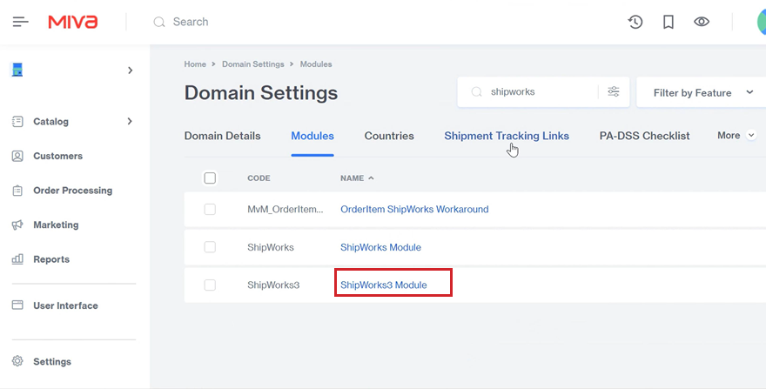Image resolution: width=766 pixels, height=389 pixels.
Task: Open the Shipment Tracking Links tab
Action: 507,136
